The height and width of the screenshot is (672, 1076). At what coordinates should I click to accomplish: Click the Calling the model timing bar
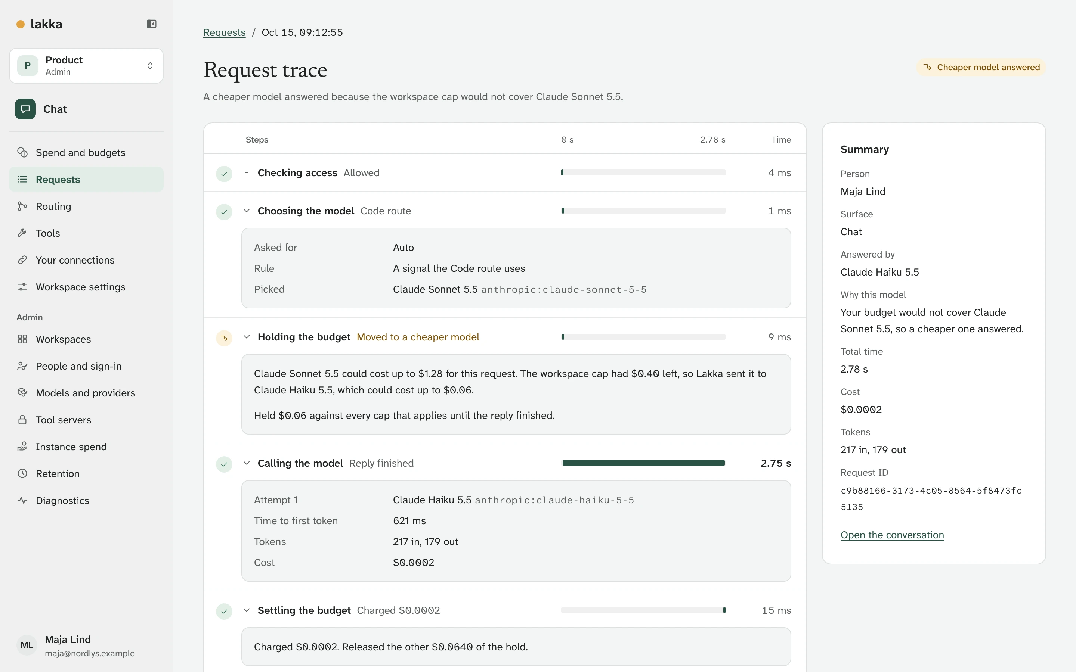(643, 463)
